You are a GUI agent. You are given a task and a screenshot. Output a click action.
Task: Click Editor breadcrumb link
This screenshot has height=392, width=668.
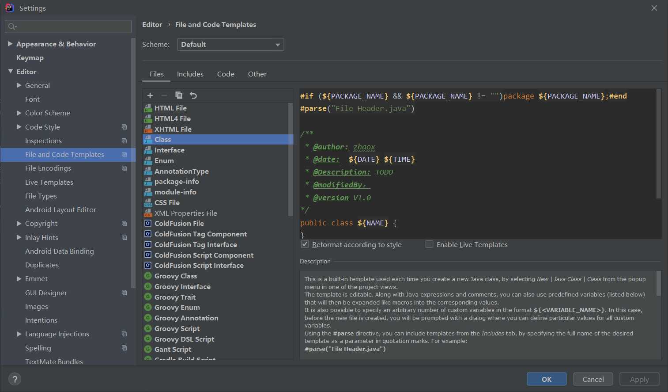[152, 25]
